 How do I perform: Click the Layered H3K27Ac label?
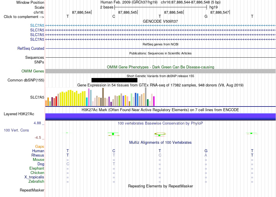pyautogui.click(x=19, y=114)
